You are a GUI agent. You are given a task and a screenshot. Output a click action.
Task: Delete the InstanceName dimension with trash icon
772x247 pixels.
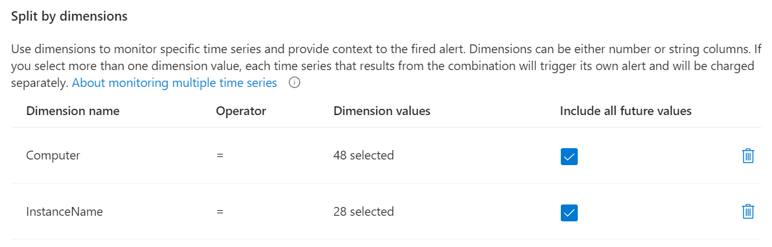tap(748, 211)
